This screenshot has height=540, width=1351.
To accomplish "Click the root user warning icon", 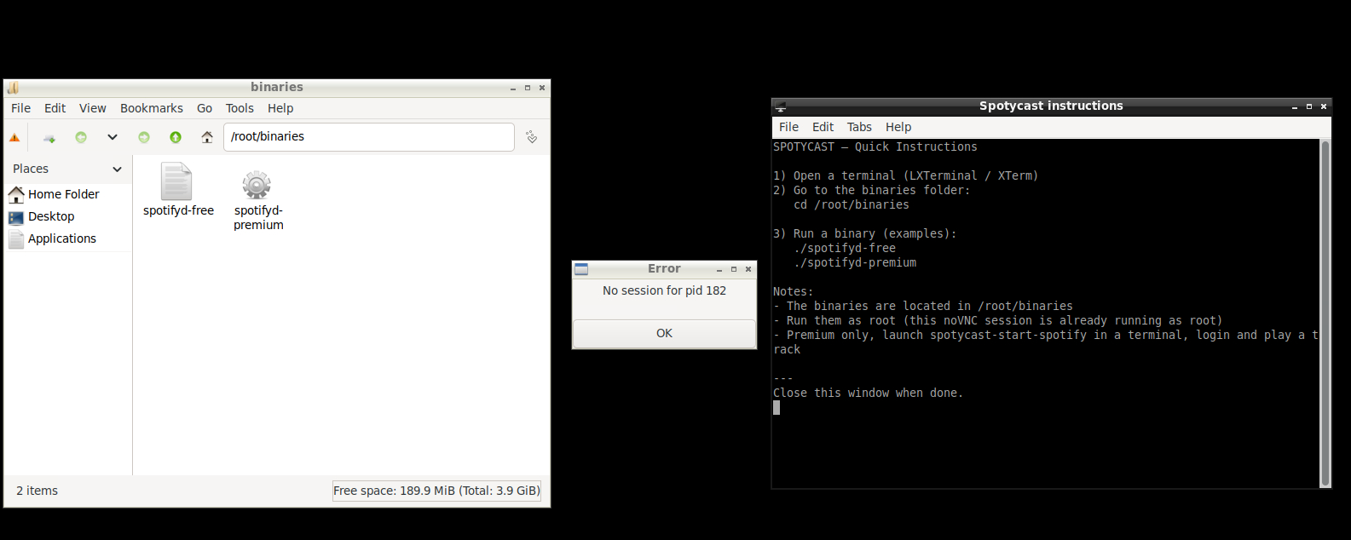I will click(14, 137).
